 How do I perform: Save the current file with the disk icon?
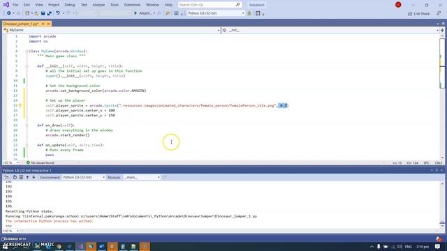[x=43, y=13]
